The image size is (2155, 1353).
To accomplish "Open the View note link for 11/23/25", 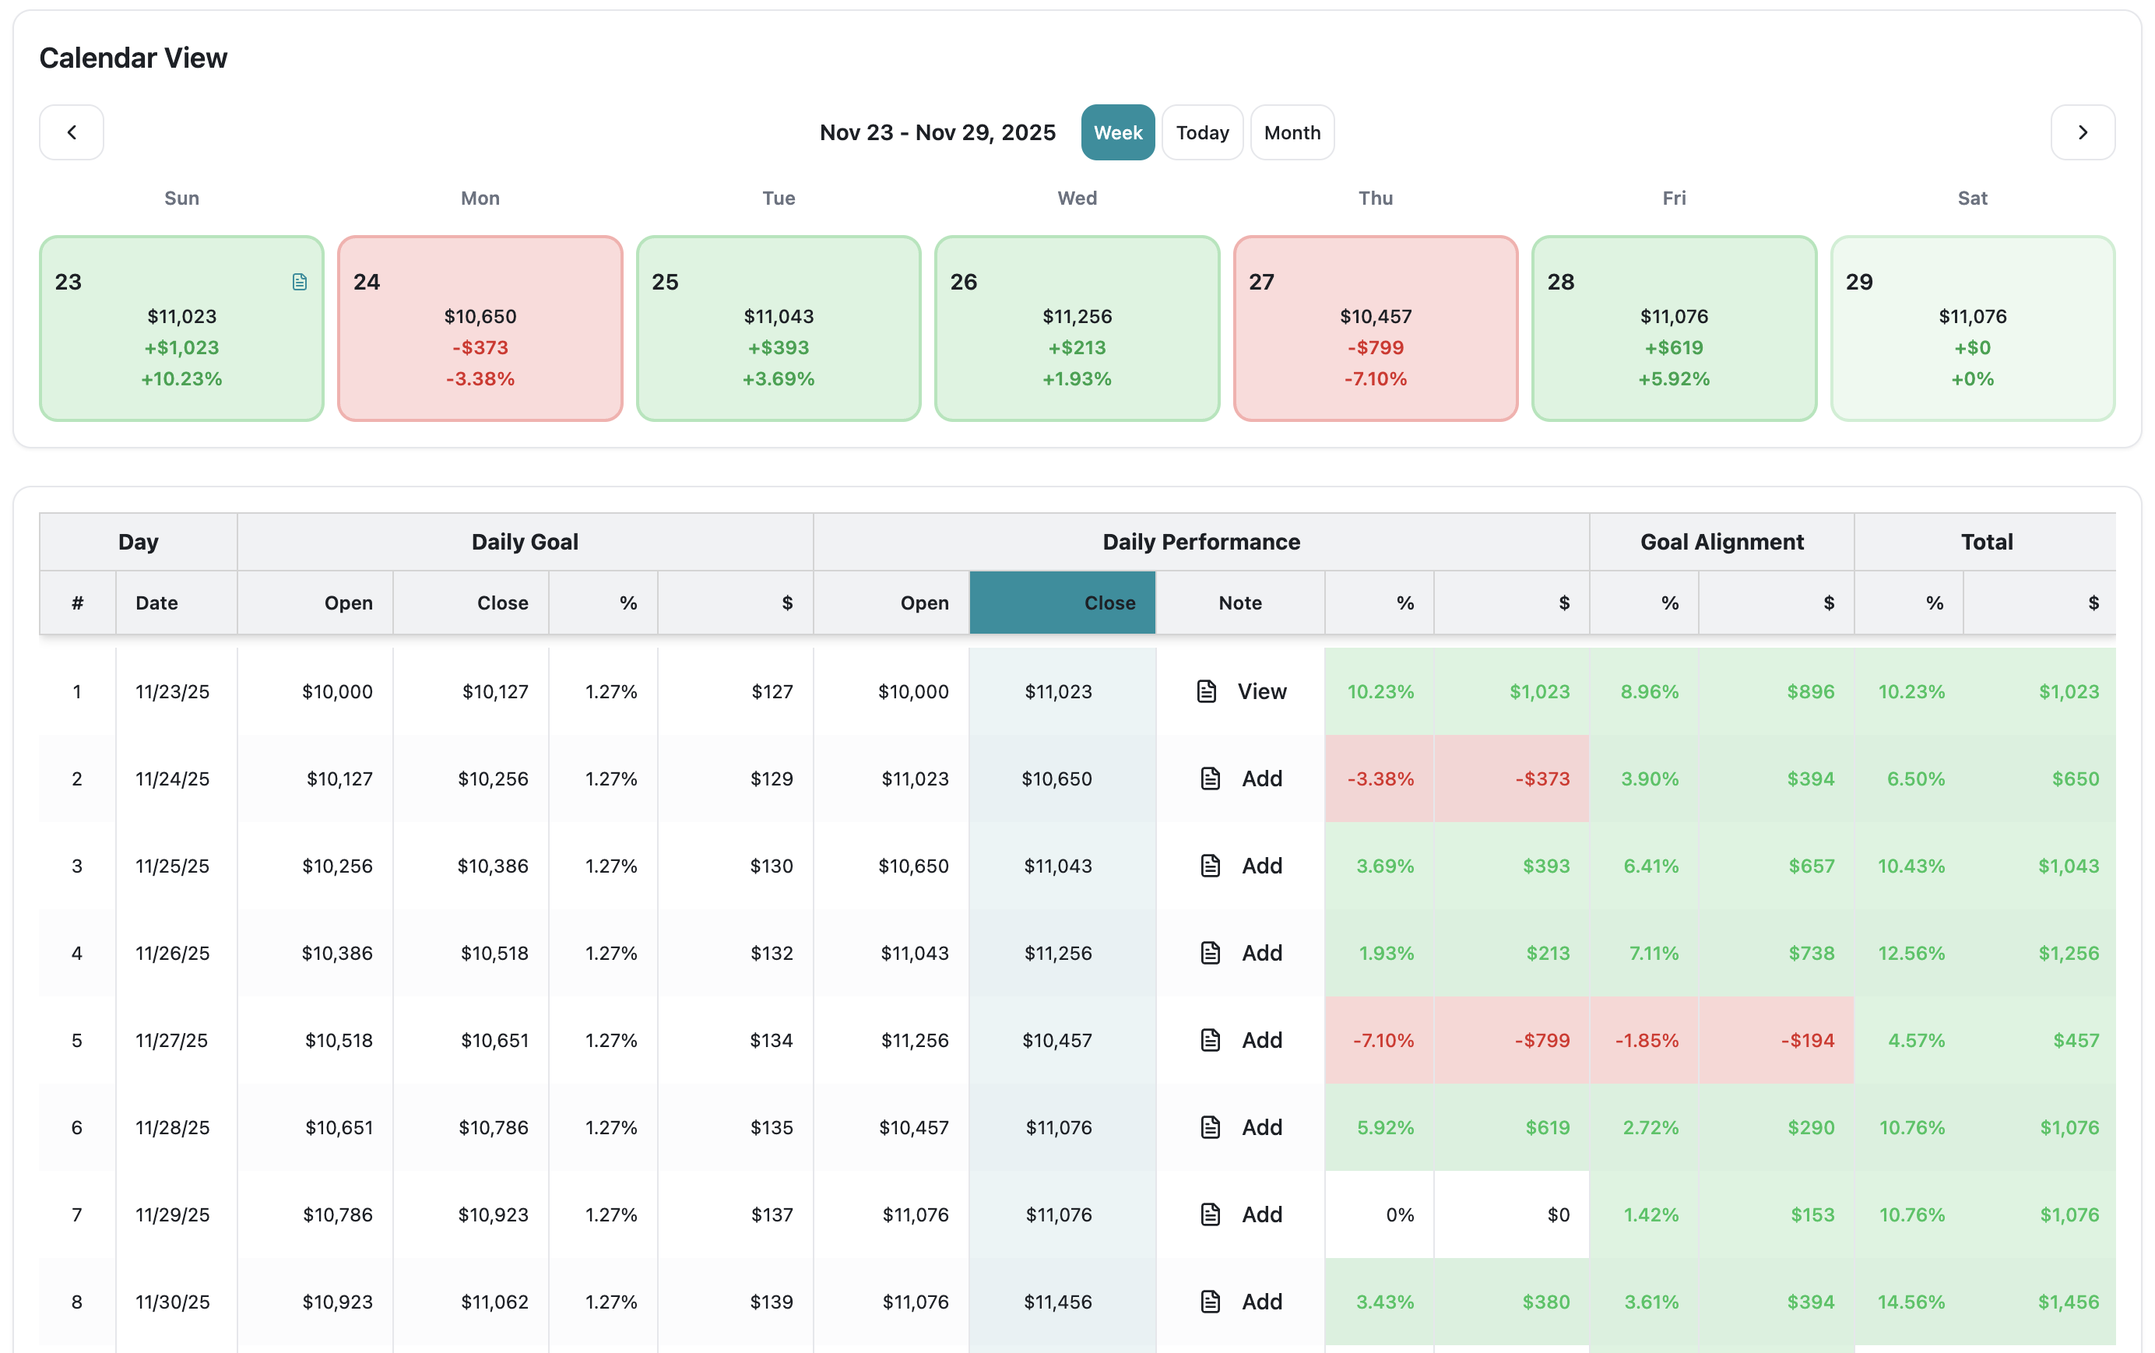I will 1261,691.
